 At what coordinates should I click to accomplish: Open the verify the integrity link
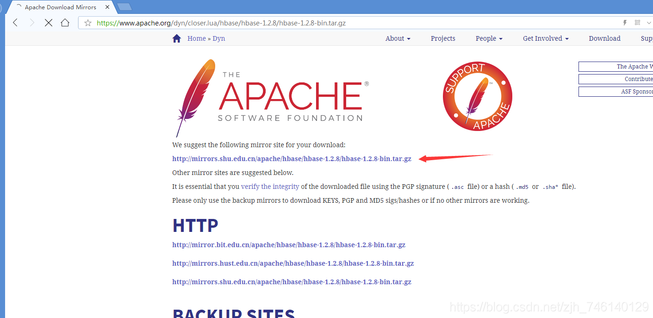pos(270,187)
